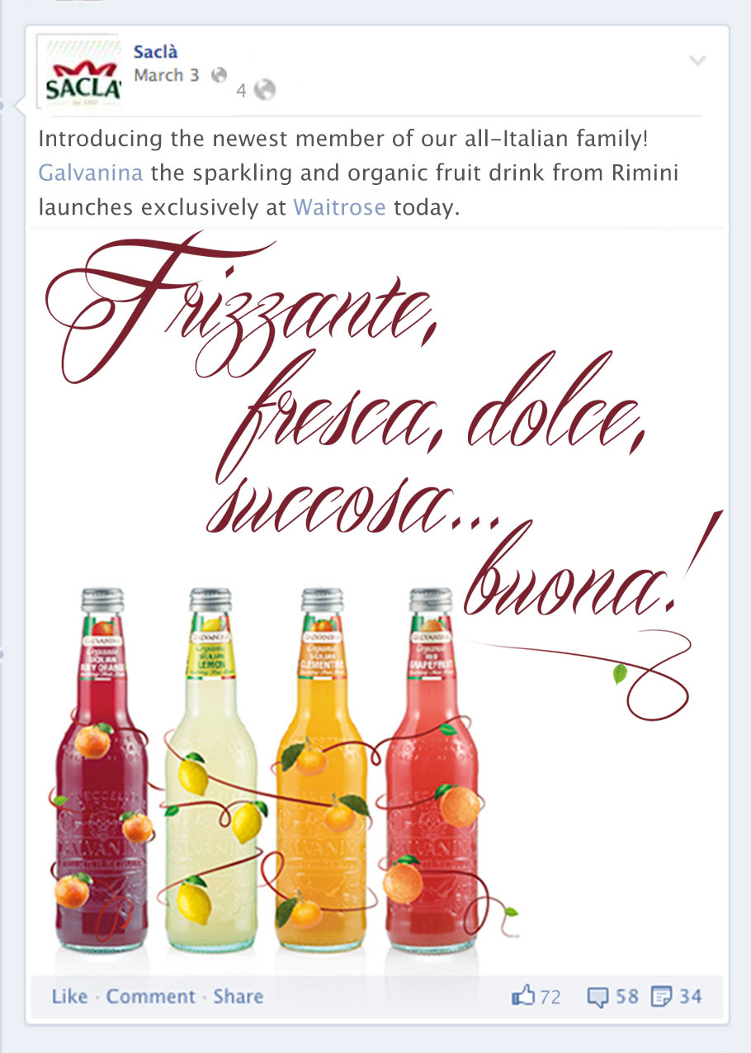The image size is (751, 1053).
Task: Click the pink grapefruit bottle
Action: [x=432, y=768]
